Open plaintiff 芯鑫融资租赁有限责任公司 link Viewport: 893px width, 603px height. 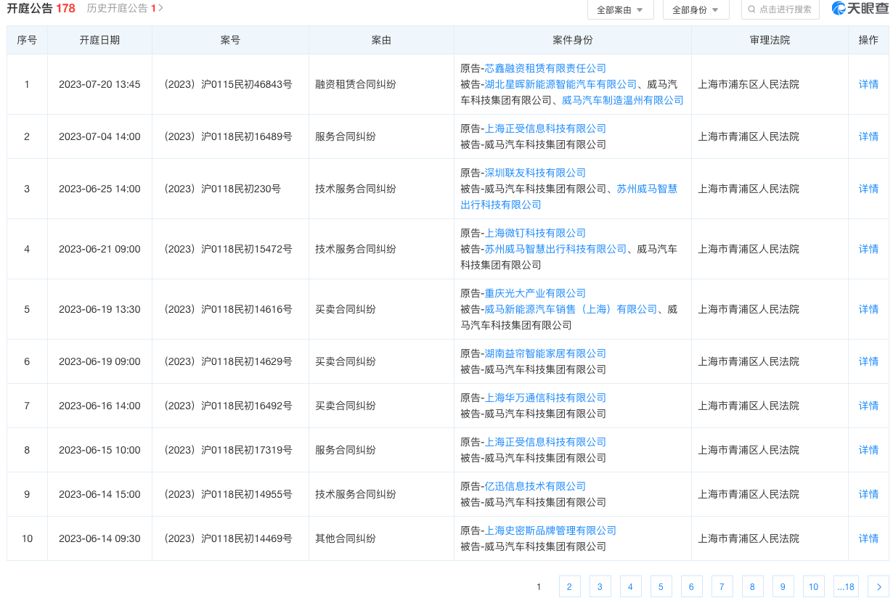(545, 68)
